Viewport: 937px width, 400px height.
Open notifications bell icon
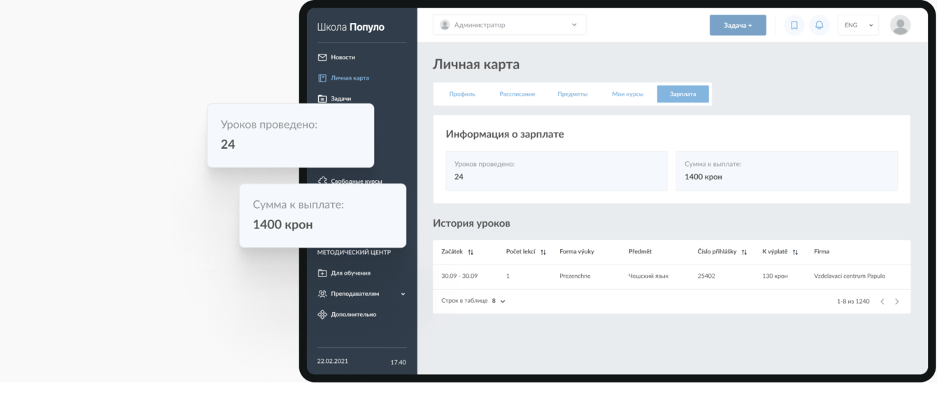[x=819, y=25]
